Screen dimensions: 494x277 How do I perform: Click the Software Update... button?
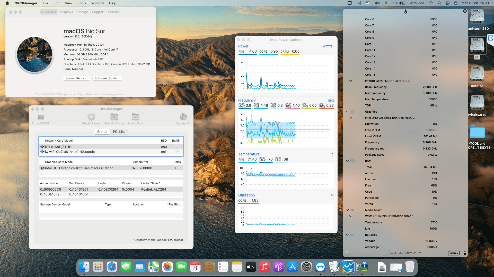tap(107, 78)
